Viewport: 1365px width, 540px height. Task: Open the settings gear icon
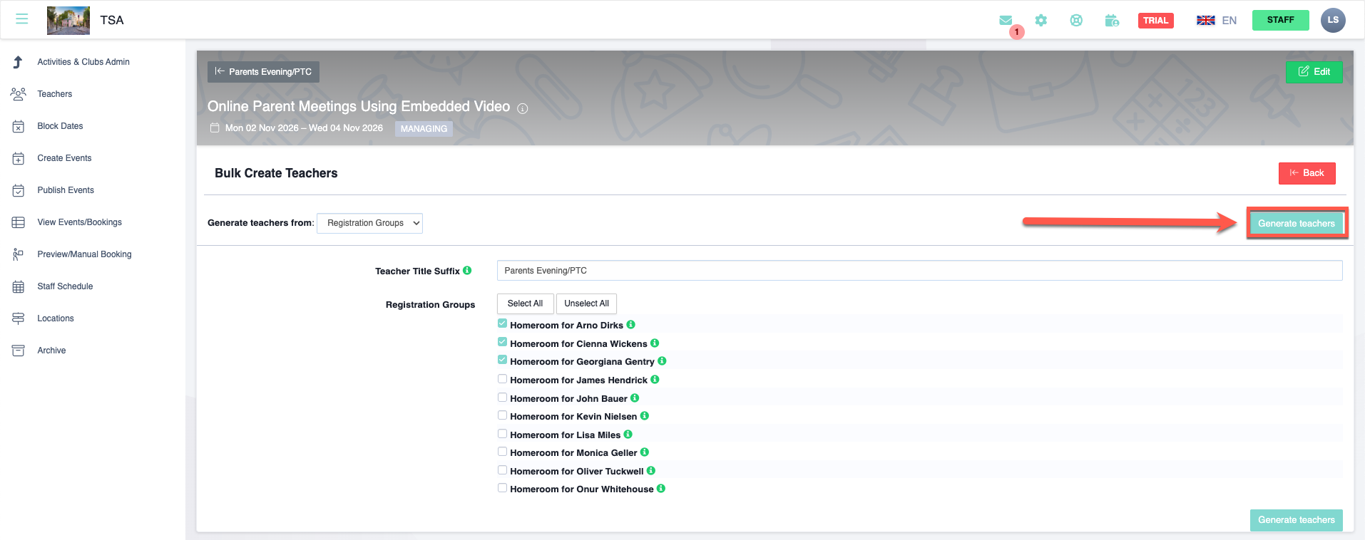1041,20
